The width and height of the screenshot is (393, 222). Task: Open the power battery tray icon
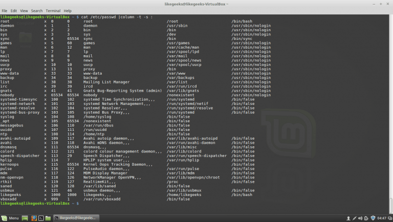point(366,218)
